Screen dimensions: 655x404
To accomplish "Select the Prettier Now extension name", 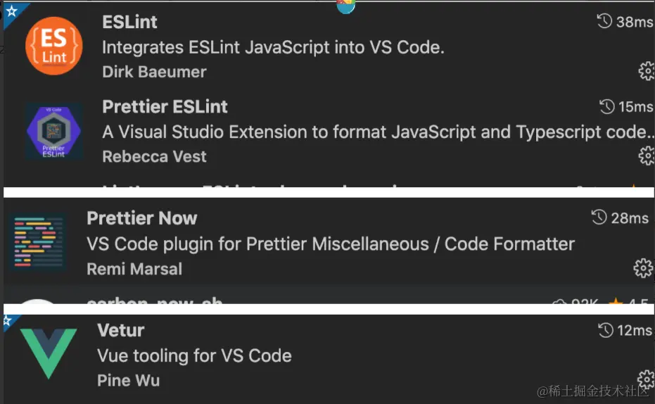I will pos(141,218).
